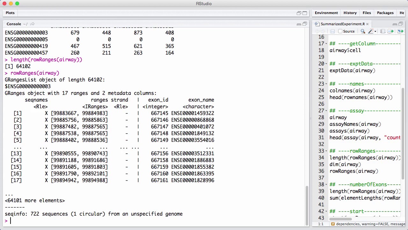Click the Console vertical scrollbar
Viewport: 408px width, 230px height.
coord(307,206)
